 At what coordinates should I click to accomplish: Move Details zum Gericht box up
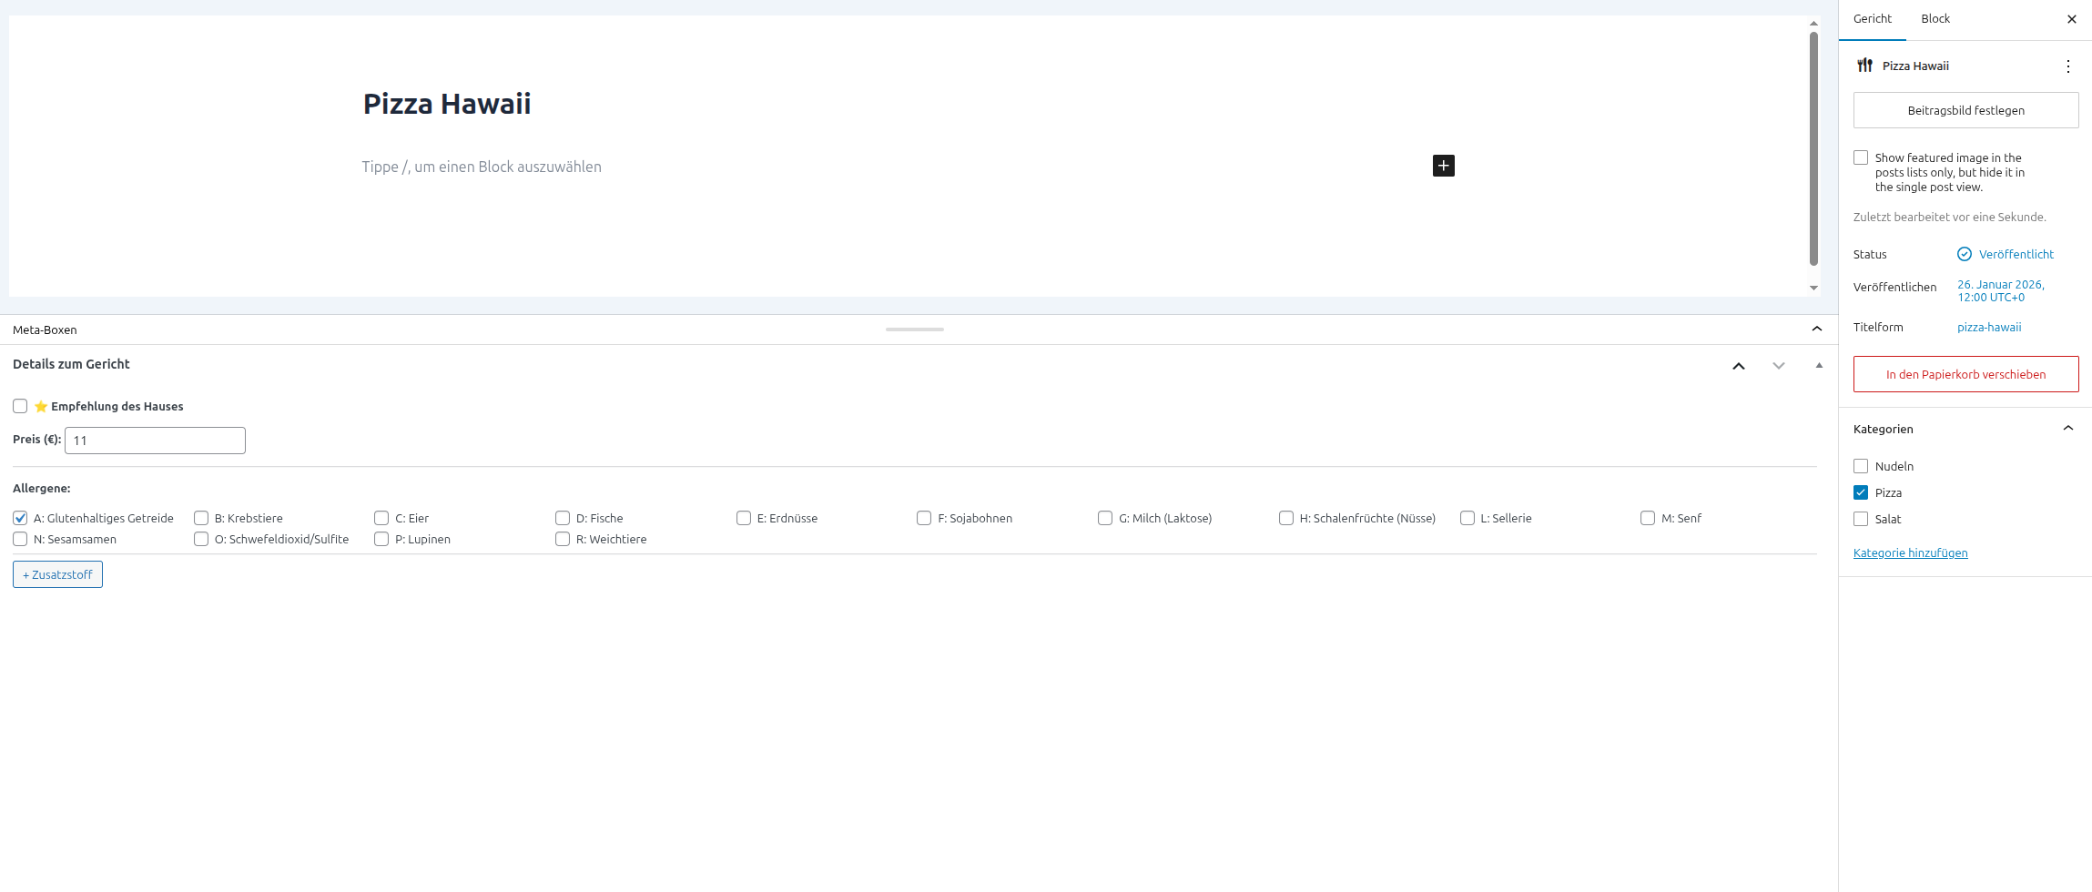pos(1738,366)
